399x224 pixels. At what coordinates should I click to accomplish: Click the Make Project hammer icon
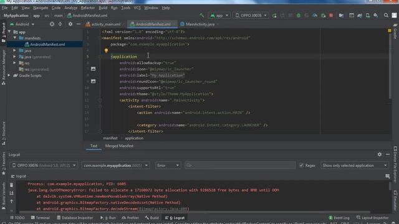[202, 16]
